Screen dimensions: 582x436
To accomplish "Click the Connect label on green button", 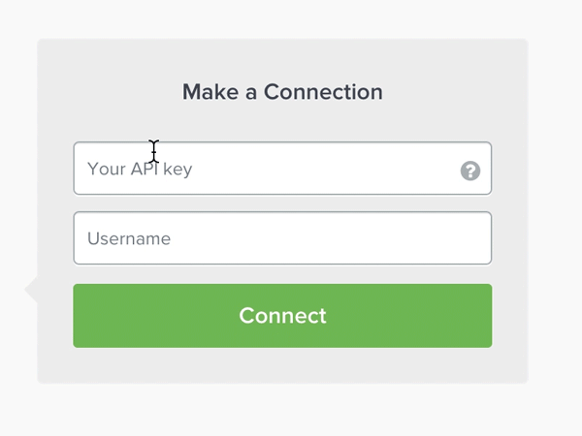I will pyautogui.click(x=282, y=316).
